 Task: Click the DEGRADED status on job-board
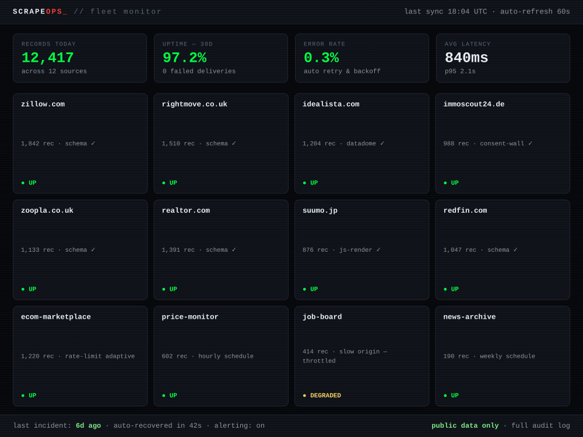click(x=322, y=396)
